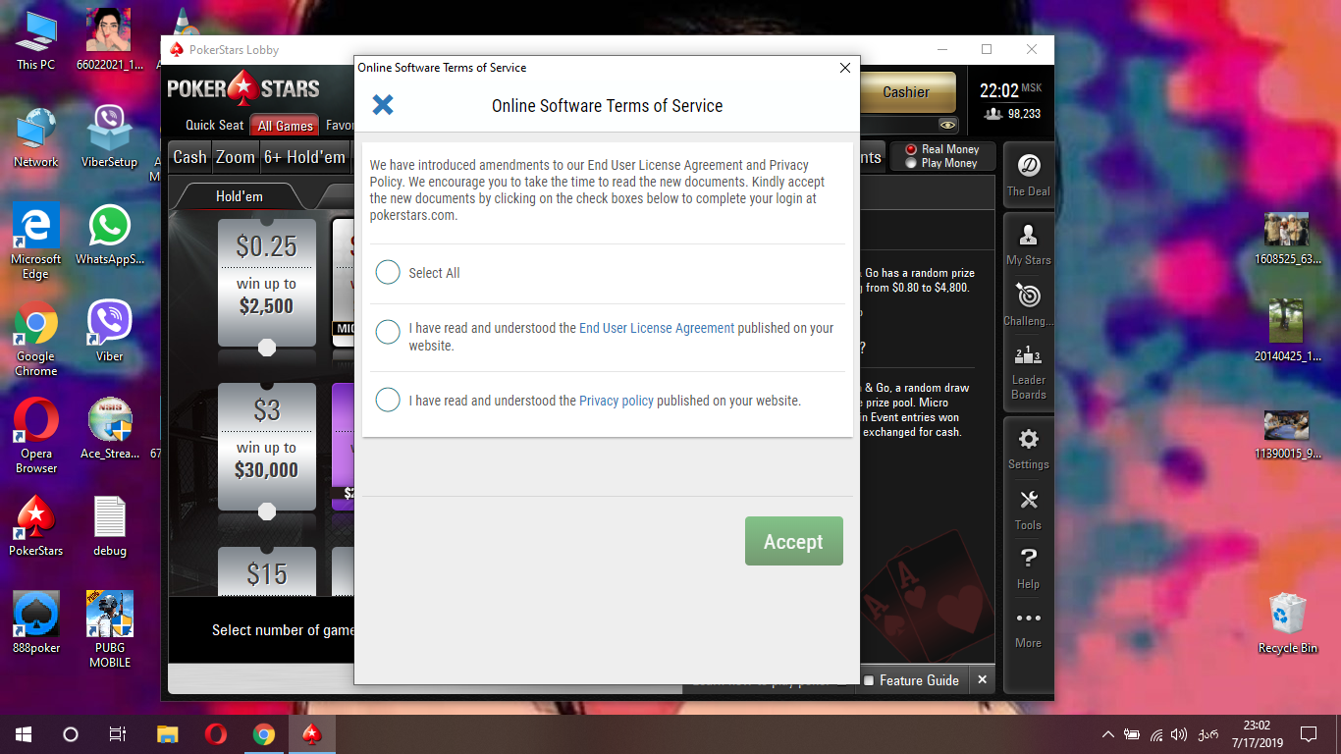Tick the Privacy policy agreement checkbox
Image resolution: width=1341 pixels, height=754 pixels.
tap(388, 400)
